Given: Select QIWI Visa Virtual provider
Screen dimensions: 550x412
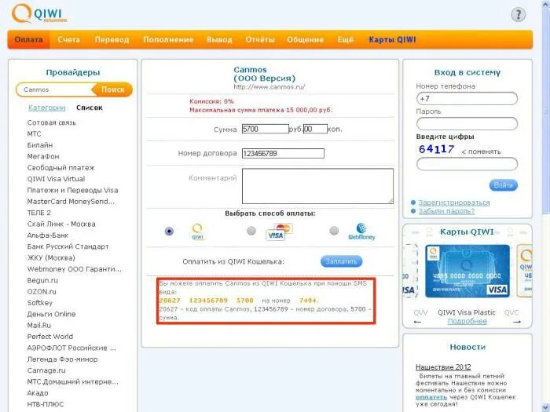Looking at the screenshot, I should 56,179.
